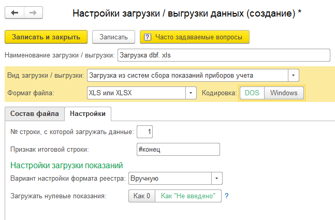Open help via blue question mark

(x=227, y=196)
